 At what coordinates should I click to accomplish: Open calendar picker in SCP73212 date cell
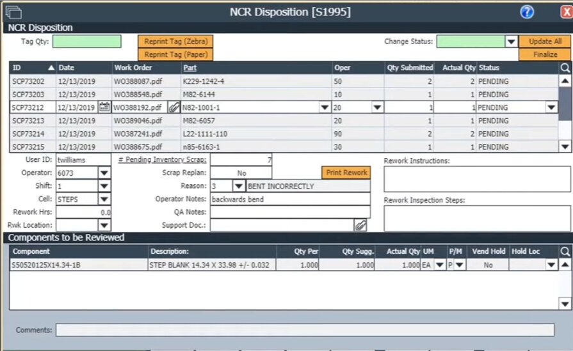pos(104,107)
